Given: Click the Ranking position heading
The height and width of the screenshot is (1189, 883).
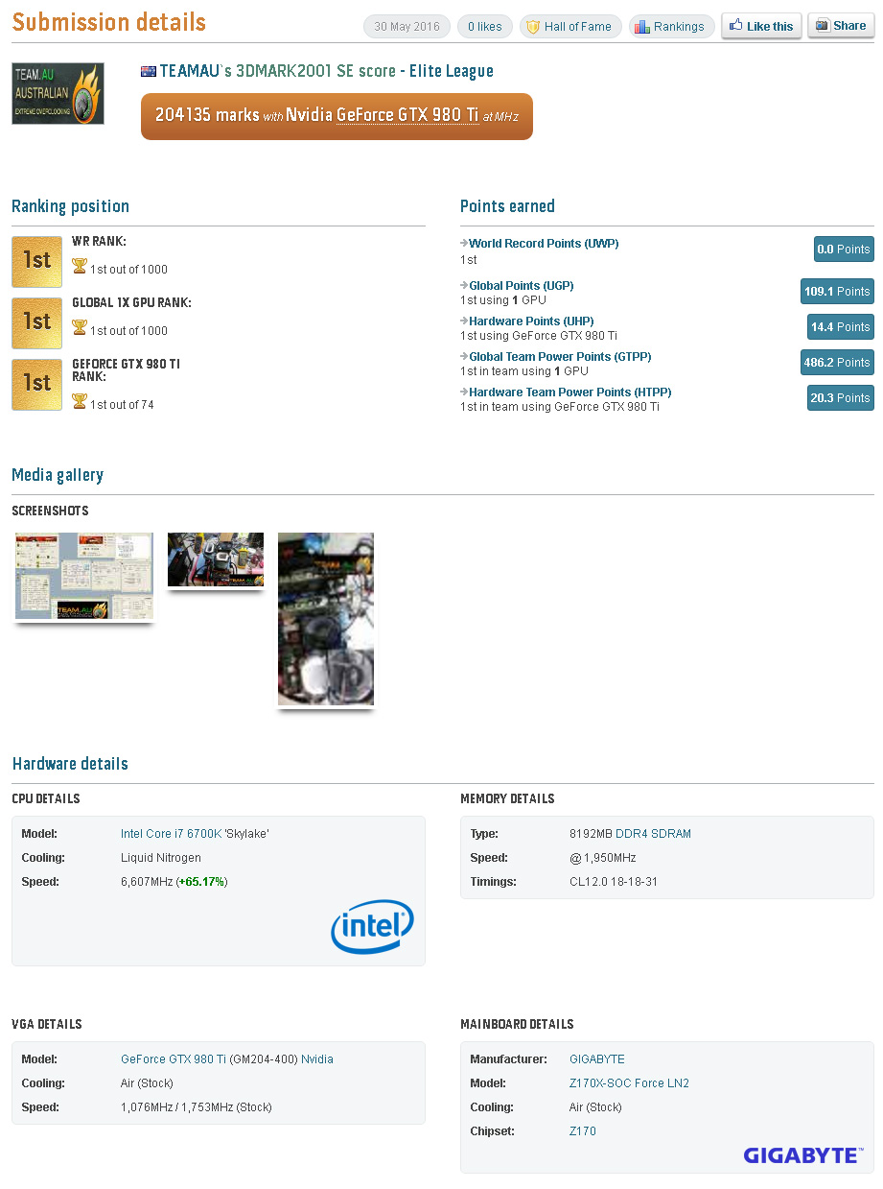Looking at the screenshot, I should click(x=70, y=206).
